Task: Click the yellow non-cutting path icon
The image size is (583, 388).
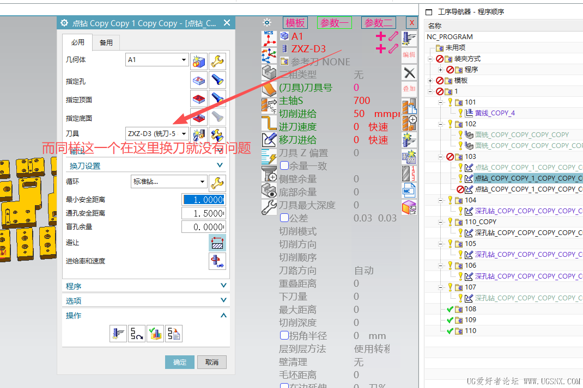Action: coord(269,122)
